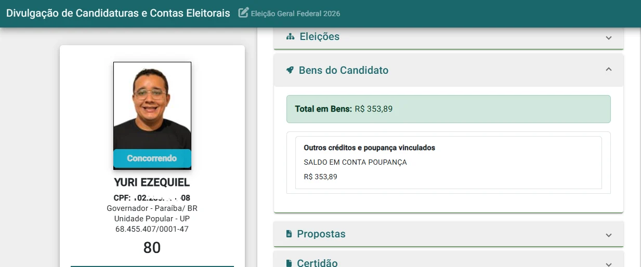The image size is (641, 267).
Task: Click the Total em Bens green summary box
Action: (x=448, y=109)
